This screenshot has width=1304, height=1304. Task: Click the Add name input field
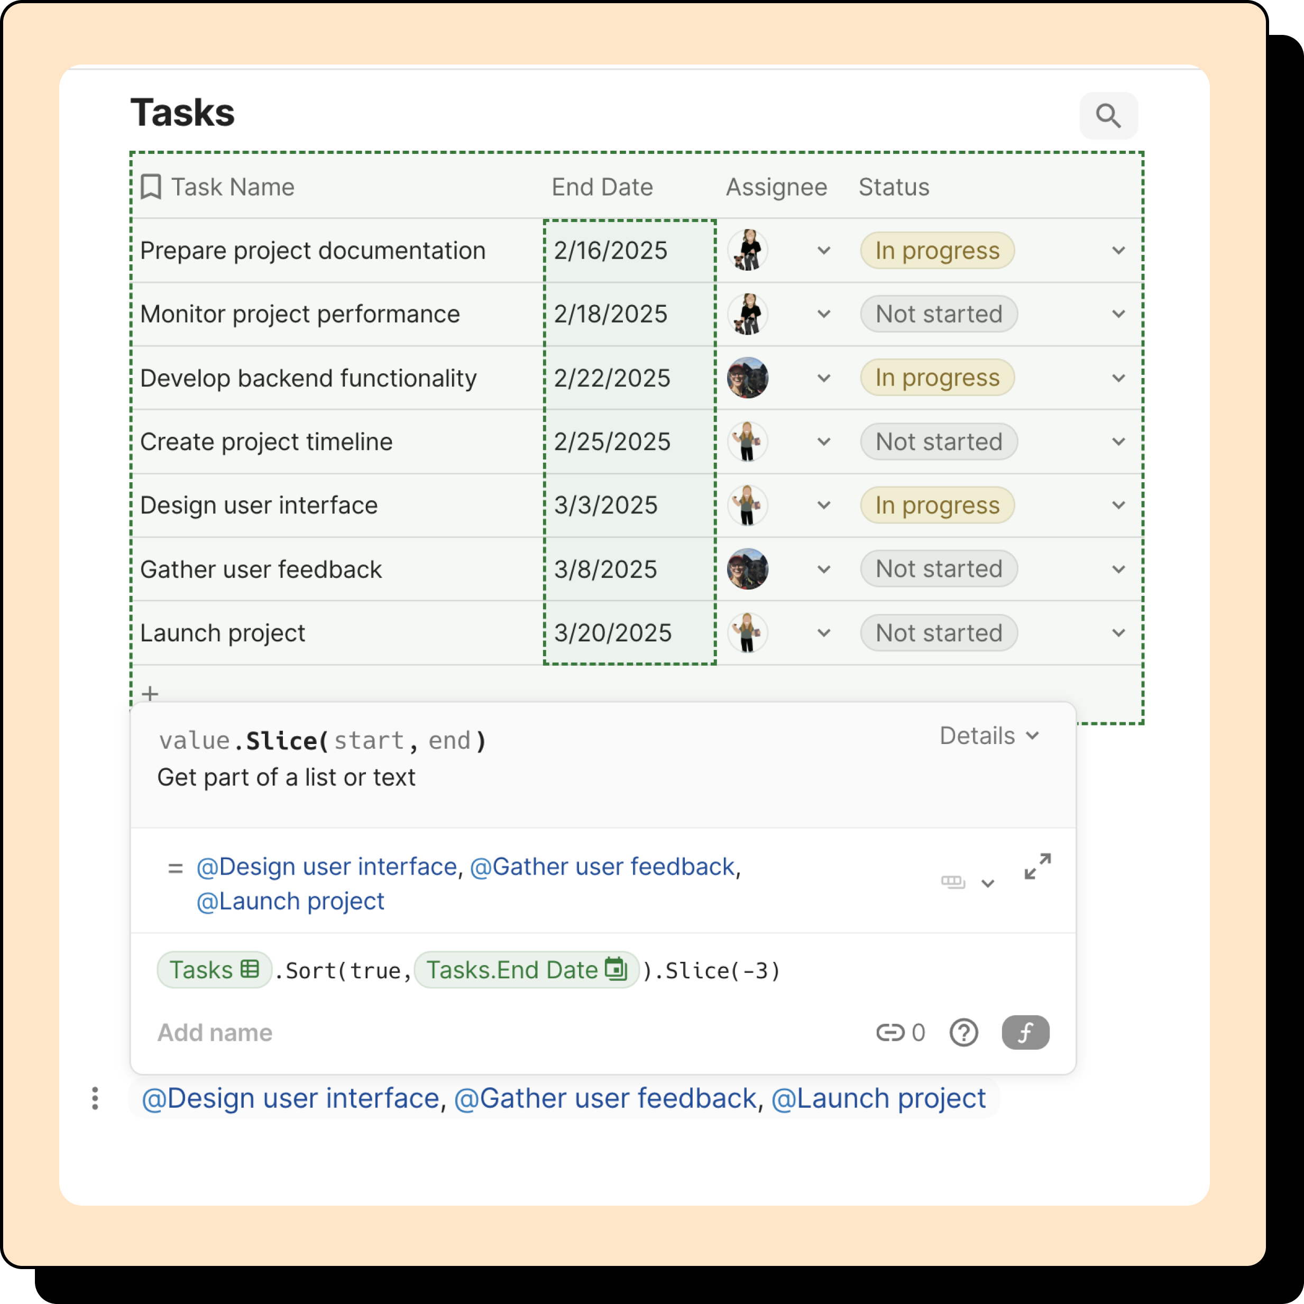(x=215, y=1032)
